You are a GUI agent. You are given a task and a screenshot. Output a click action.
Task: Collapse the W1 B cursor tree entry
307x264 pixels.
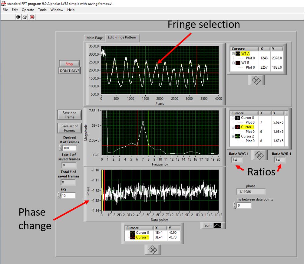point(233,63)
